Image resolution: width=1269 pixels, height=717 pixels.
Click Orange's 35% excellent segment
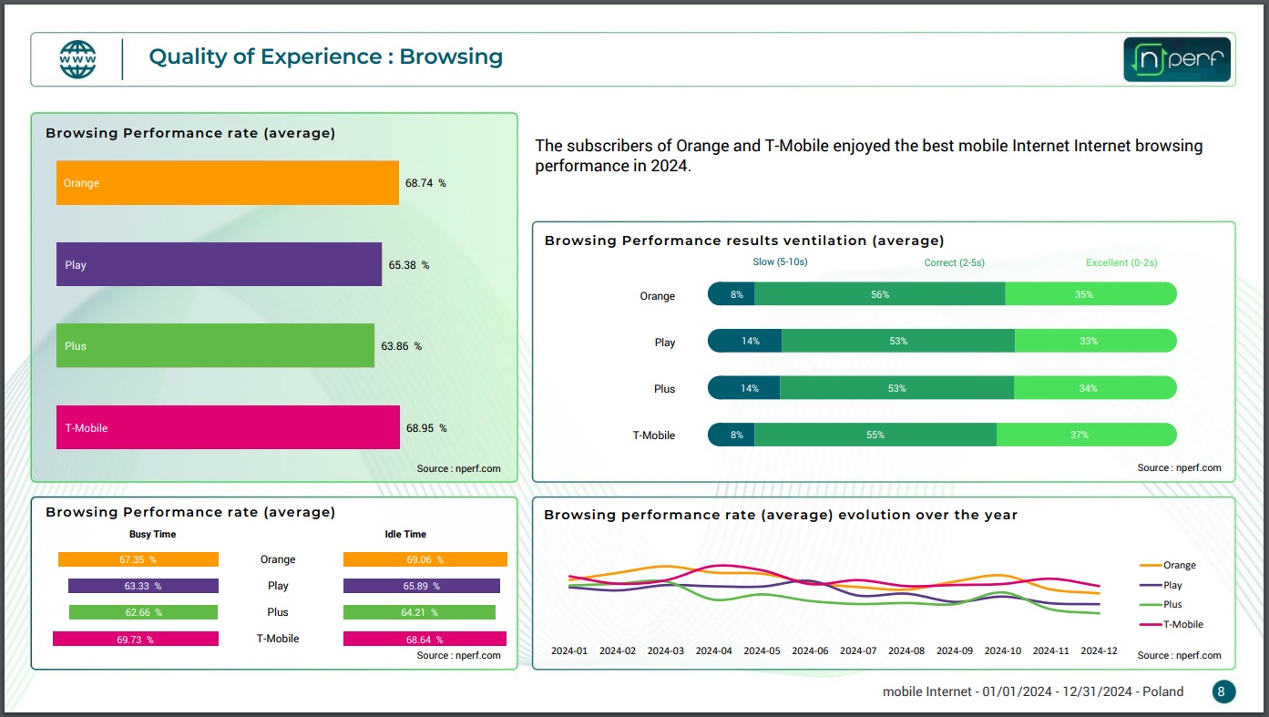point(1090,294)
